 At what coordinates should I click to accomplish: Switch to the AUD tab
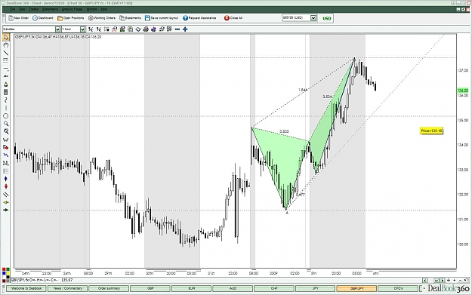233,288
